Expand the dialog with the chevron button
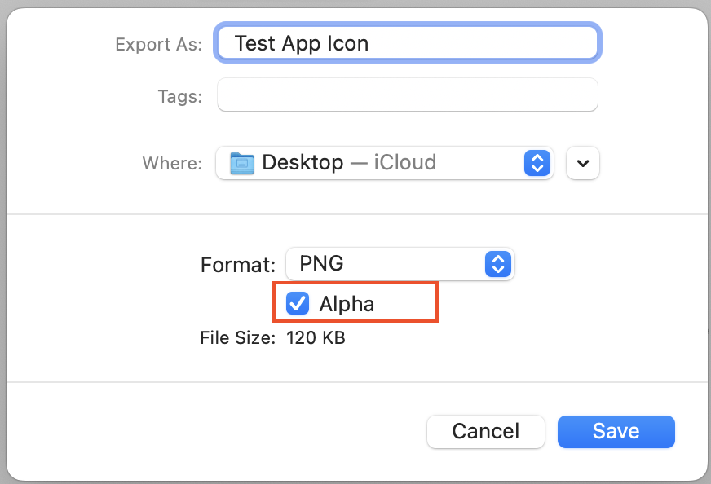This screenshot has width=711, height=484. click(582, 163)
